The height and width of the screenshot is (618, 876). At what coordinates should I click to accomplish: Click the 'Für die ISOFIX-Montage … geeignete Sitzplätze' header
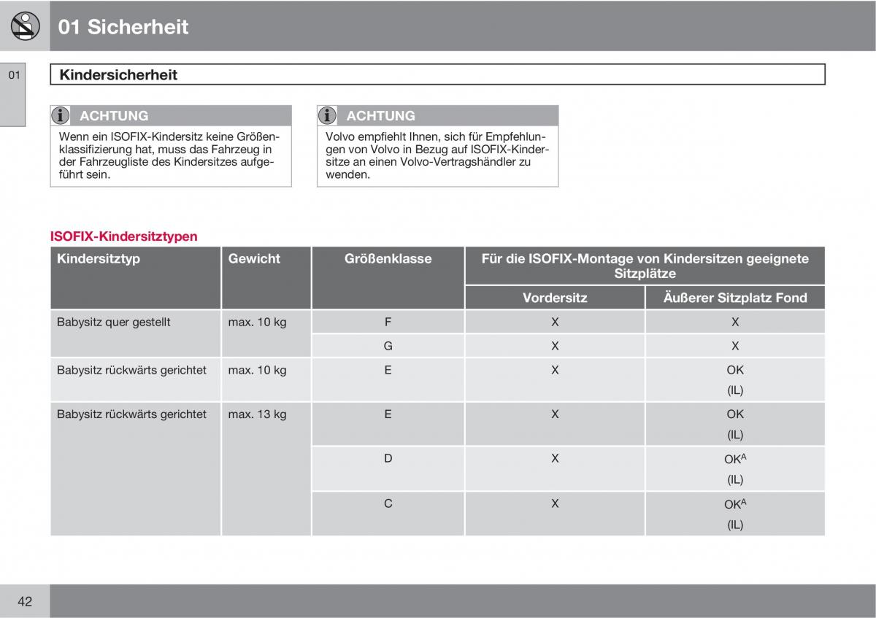point(645,266)
